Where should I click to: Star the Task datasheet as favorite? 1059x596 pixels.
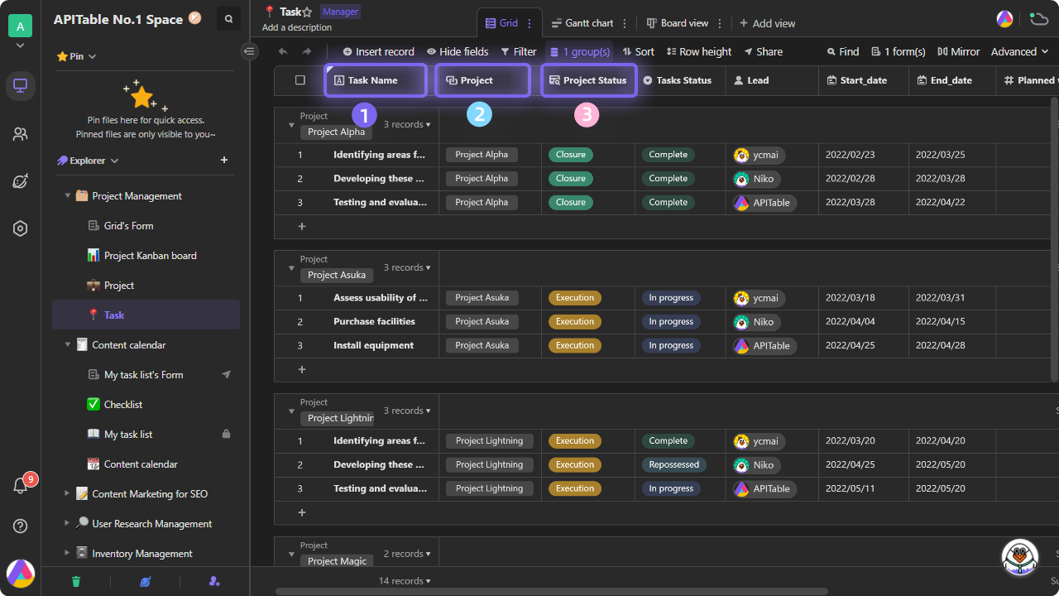tap(307, 12)
